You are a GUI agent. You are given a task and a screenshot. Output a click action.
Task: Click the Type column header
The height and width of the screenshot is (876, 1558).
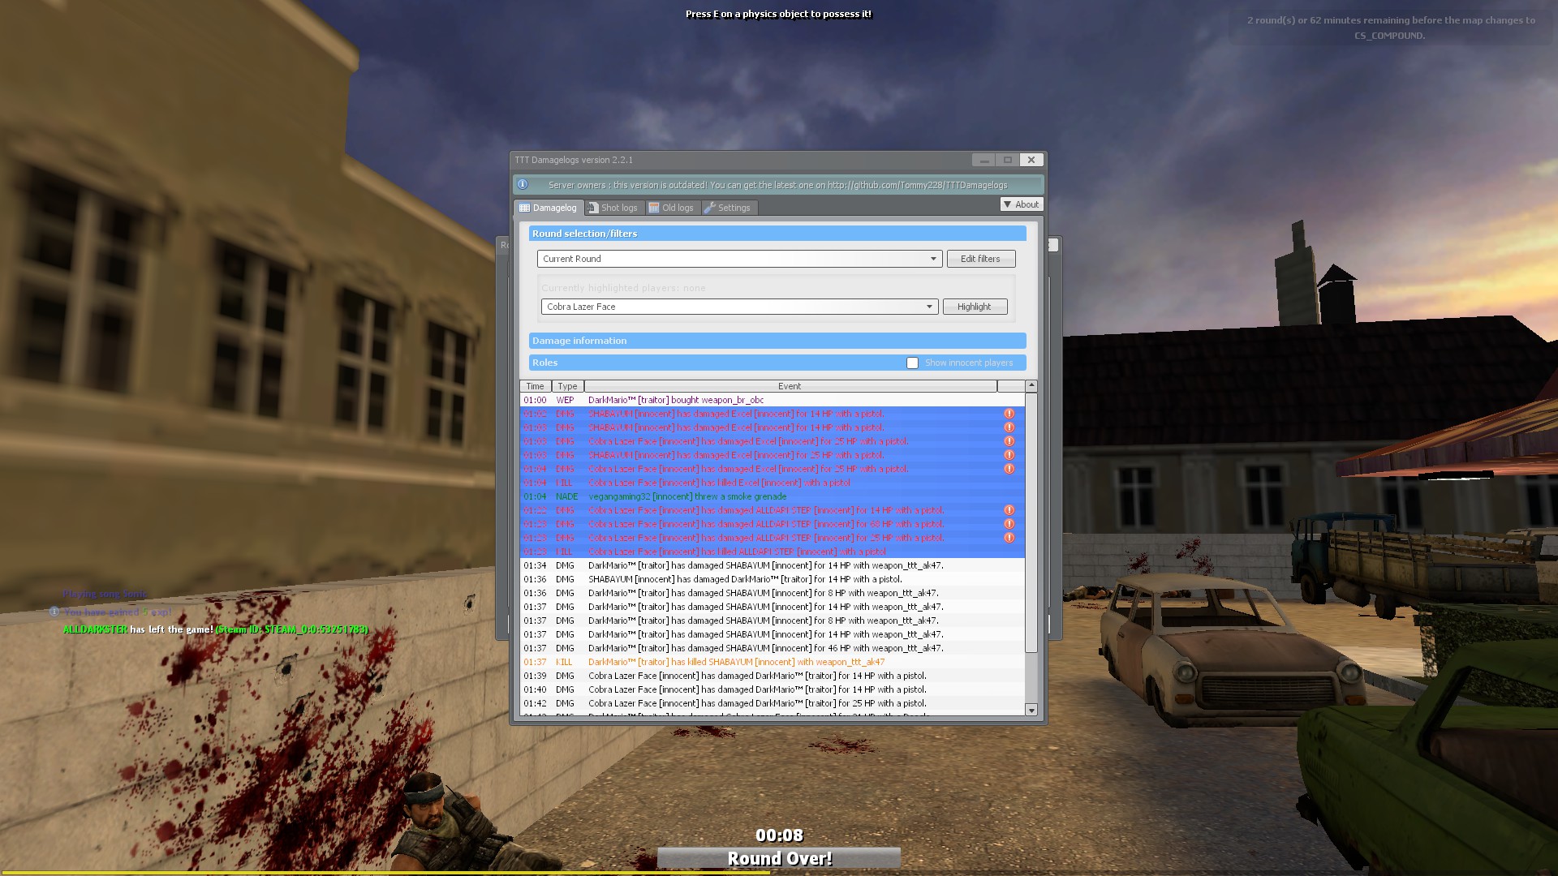pos(567,386)
